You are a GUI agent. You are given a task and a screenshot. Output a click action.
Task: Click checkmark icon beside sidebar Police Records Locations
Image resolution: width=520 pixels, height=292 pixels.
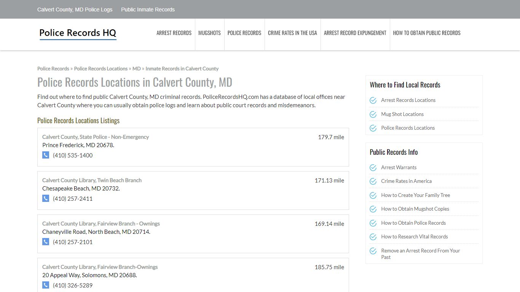(373, 128)
